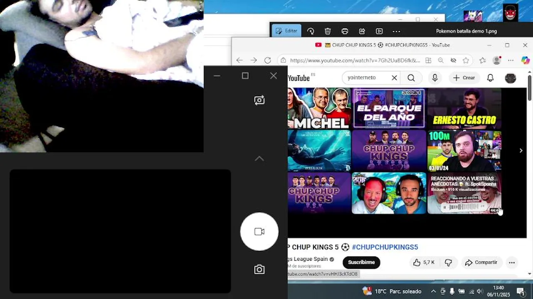Image resolution: width=533 pixels, height=299 pixels.
Task: Open Edge settings and more menu
Action: click(511, 60)
